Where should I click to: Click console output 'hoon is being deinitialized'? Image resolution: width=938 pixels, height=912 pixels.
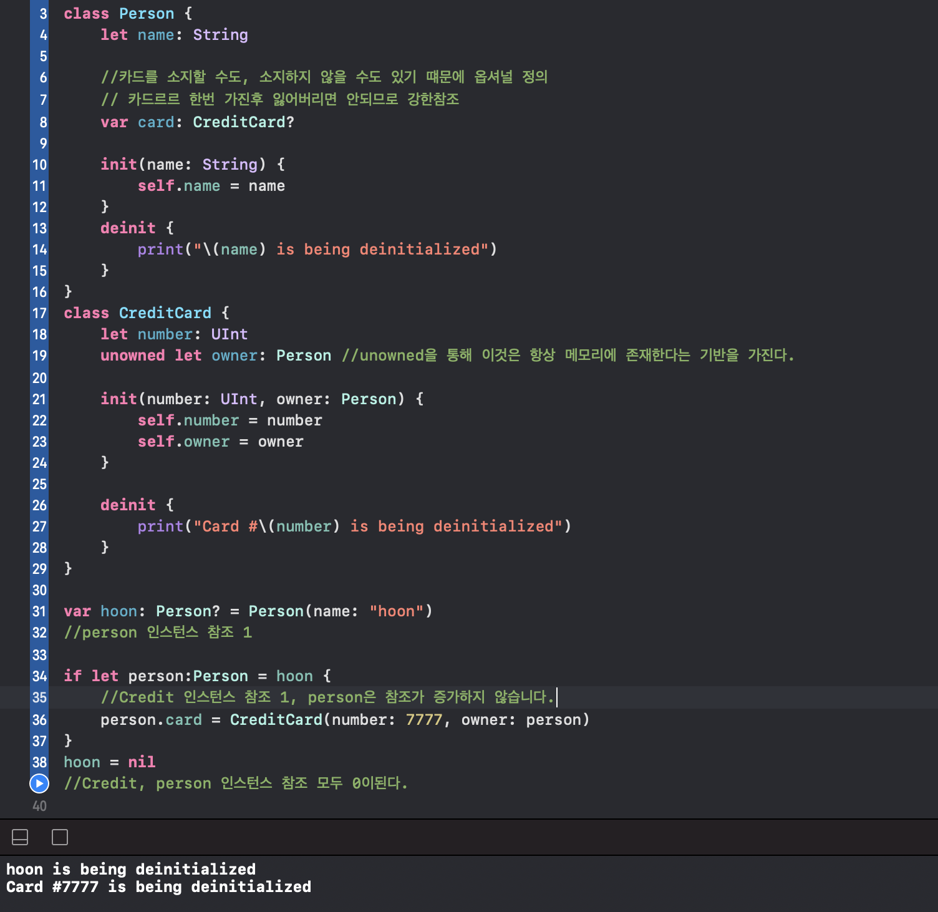click(131, 870)
